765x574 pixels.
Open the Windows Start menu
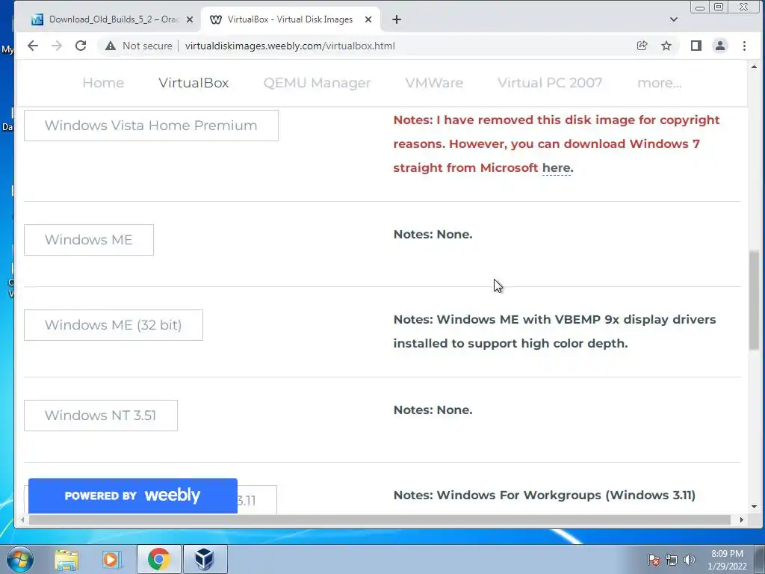coord(19,559)
